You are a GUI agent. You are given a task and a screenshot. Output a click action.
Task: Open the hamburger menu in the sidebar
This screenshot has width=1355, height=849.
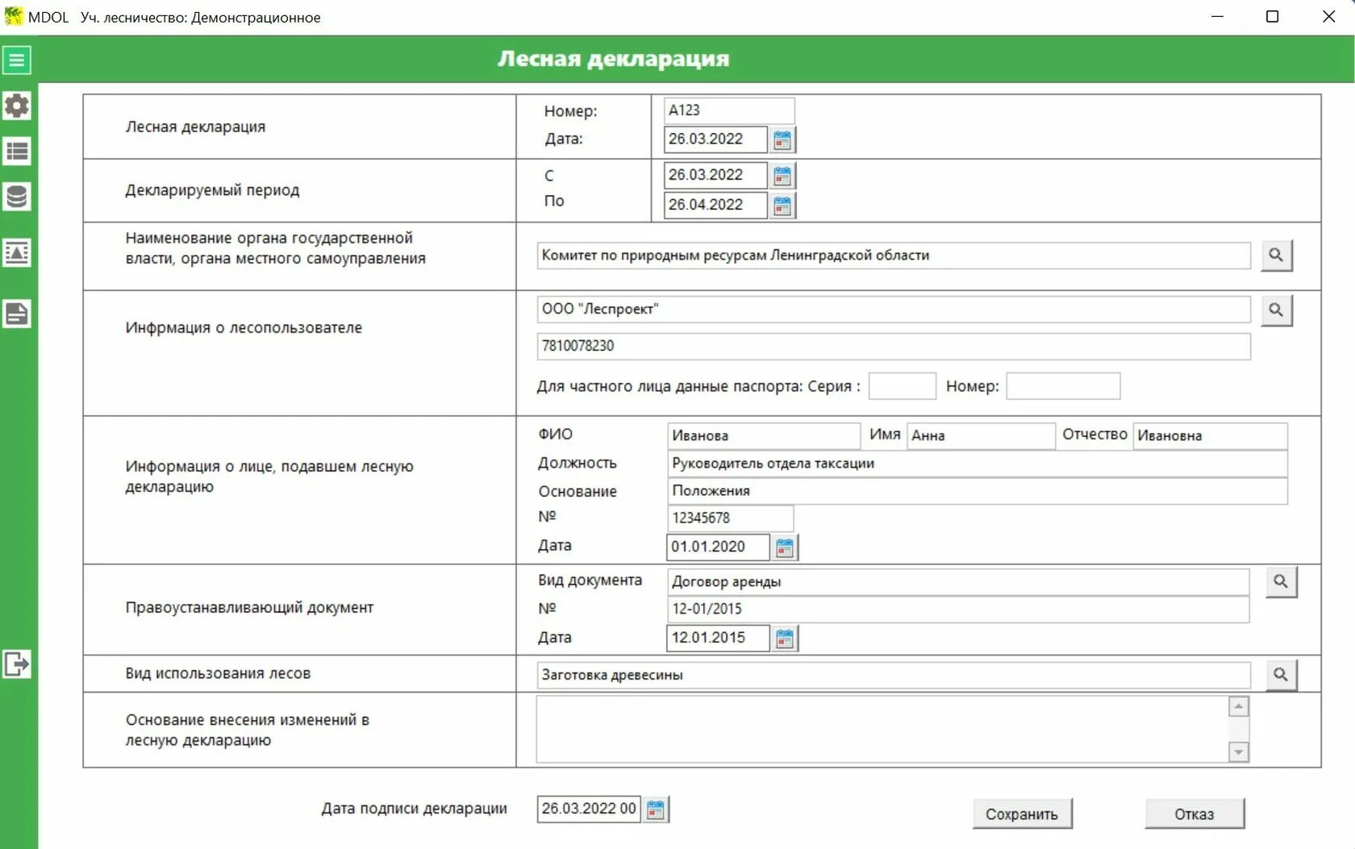(x=17, y=60)
